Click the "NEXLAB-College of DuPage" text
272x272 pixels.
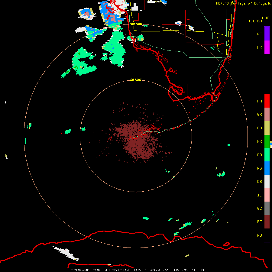[x=241, y=3]
